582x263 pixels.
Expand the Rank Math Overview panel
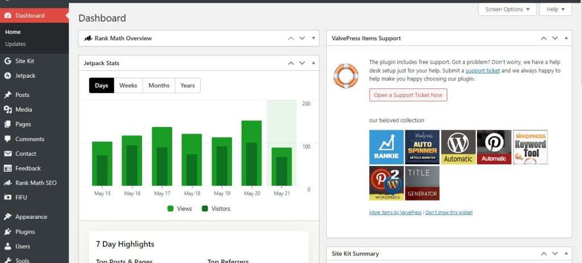(313, 38)
